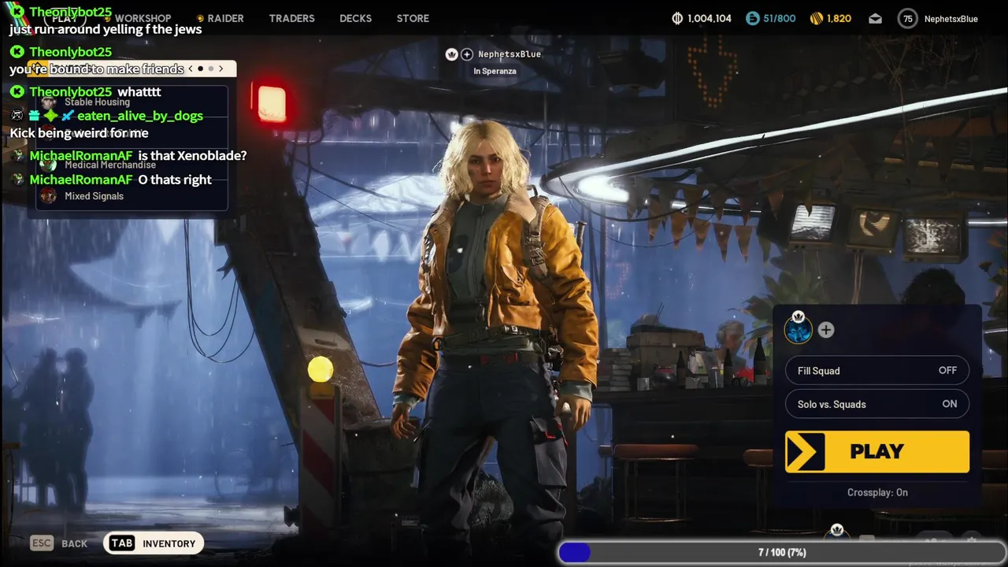The width and height of the screenshot is (1008, 567).
Task: Click the gold striped currency icon beside 1,820
Action: [816, 18]
